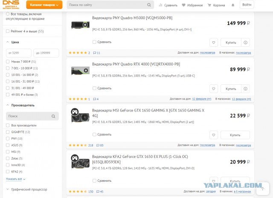Buy the MSI GTX 1650 GAMING X

coord(235,135)
